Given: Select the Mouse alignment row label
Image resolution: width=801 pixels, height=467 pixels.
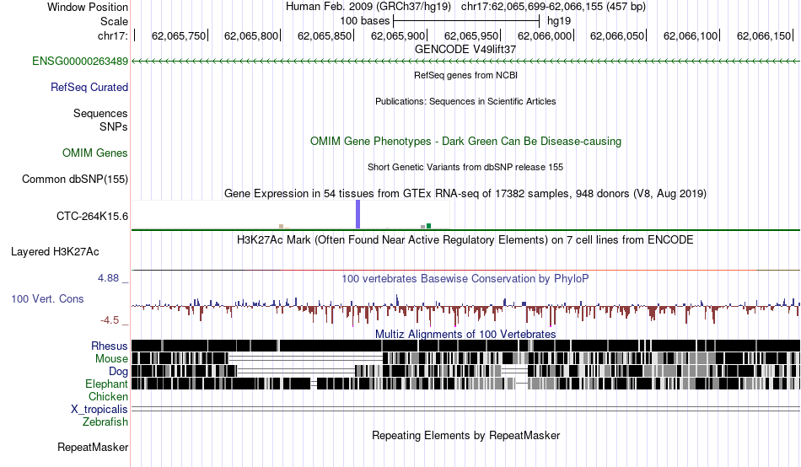Looking at the screenshot, I should pyautogui.click(x=111, y=359).
